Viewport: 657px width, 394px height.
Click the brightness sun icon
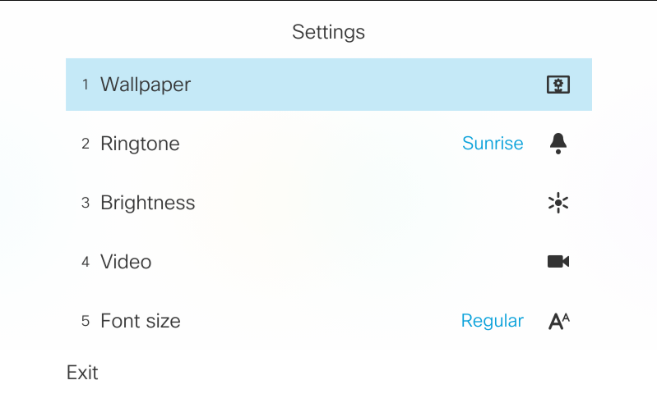pyautogui.click(x=558, y=203)
